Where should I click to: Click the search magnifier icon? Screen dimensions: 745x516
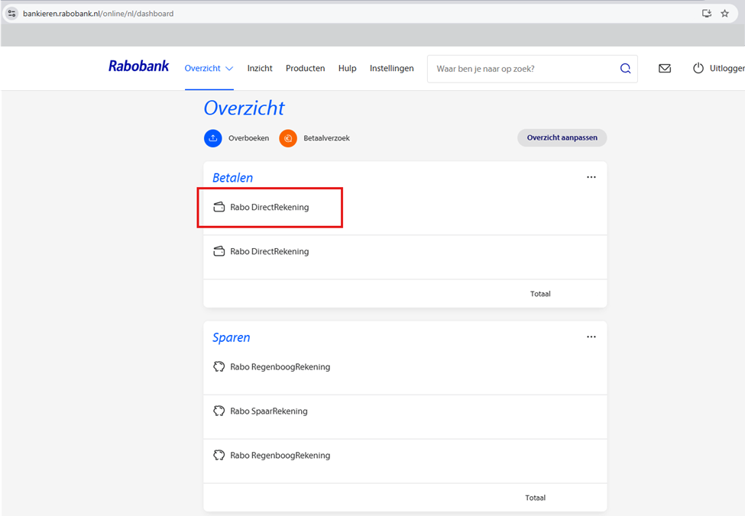tap(625, 69)
